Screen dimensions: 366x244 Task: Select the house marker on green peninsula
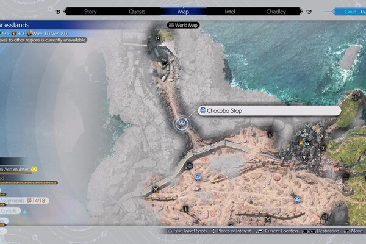pyautogui.click(x=356, y=98)
